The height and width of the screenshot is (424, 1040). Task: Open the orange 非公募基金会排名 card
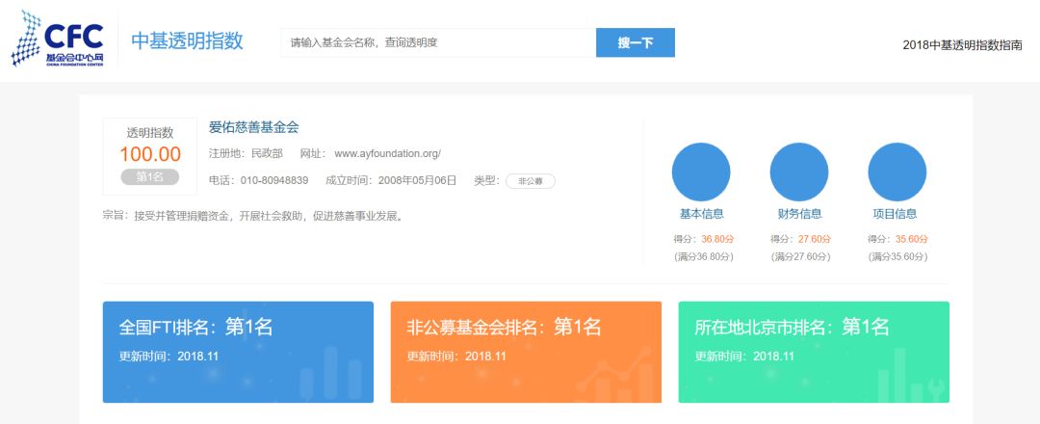[x=526, y=352]
